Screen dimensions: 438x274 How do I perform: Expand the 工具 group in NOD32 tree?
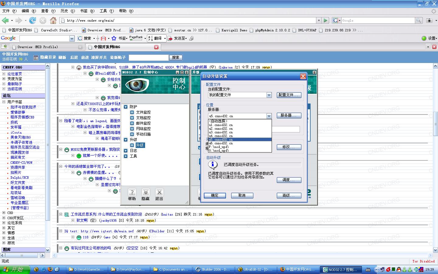[x=126, y=156]
